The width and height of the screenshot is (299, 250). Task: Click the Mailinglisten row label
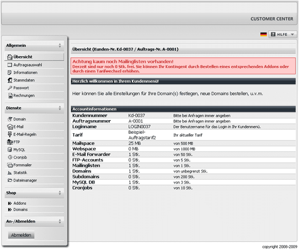86,165
